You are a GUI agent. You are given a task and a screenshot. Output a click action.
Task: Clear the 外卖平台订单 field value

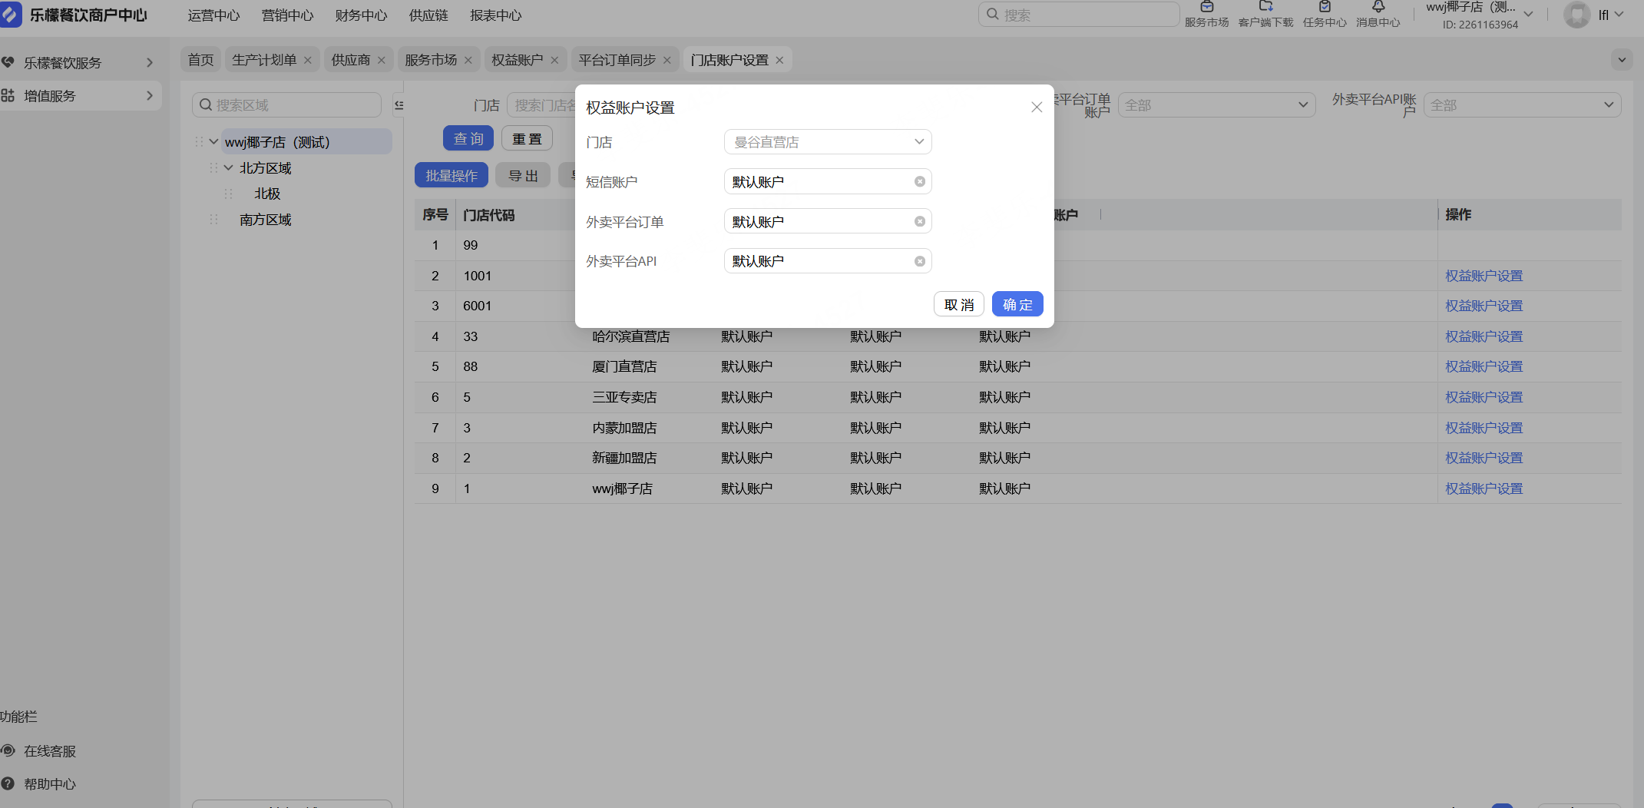click(919, 222)
